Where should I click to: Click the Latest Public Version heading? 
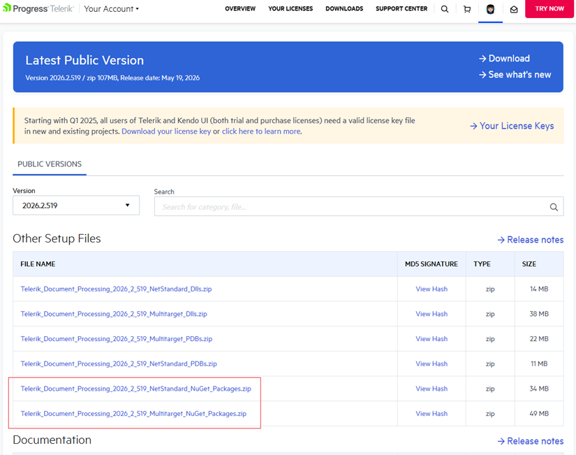click(x=84, y=60)
